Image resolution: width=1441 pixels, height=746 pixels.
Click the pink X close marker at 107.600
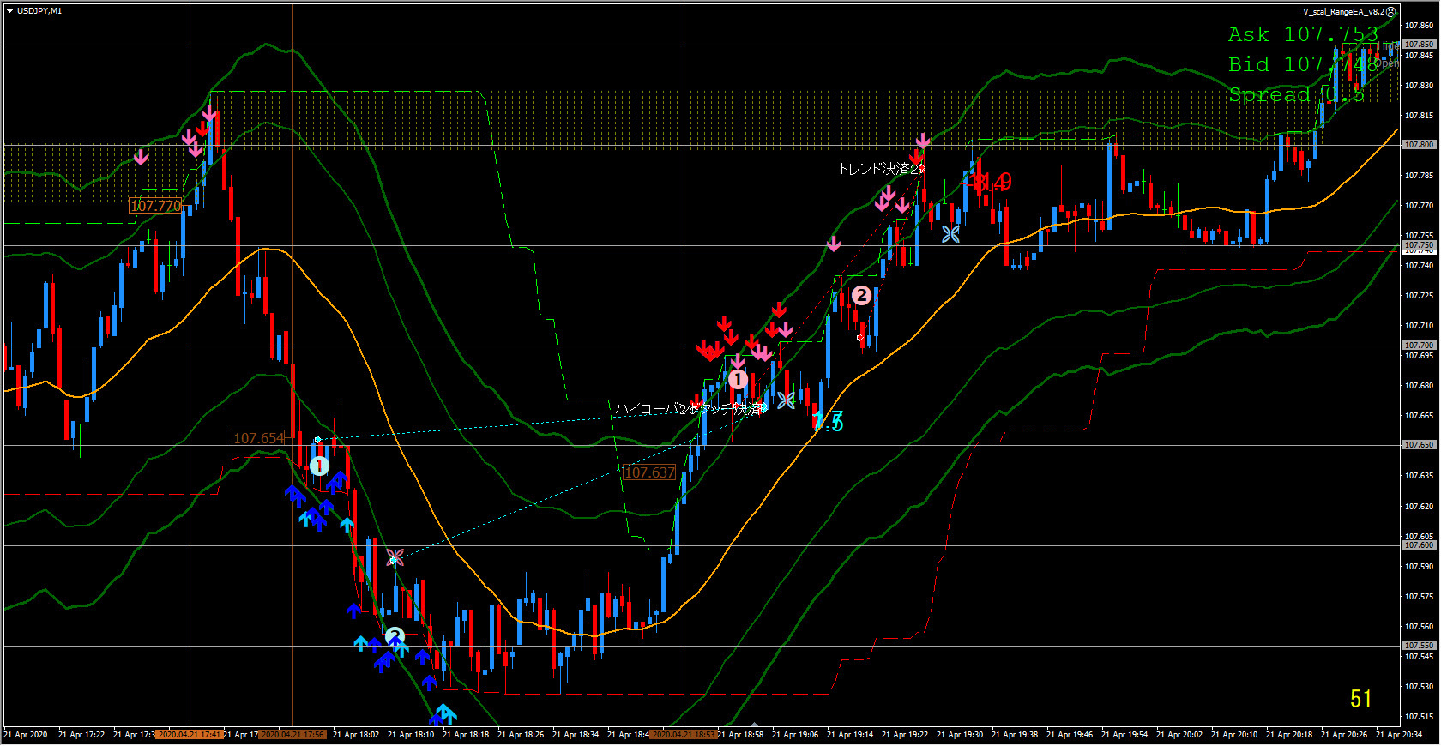(395, 557)
